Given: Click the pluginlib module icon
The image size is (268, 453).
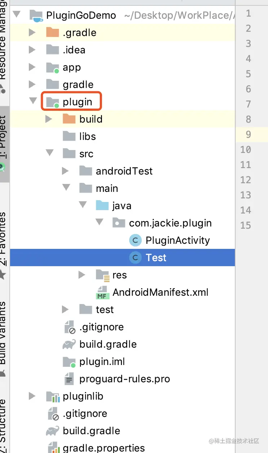Looking at the screenshot, I should (53, 396).
